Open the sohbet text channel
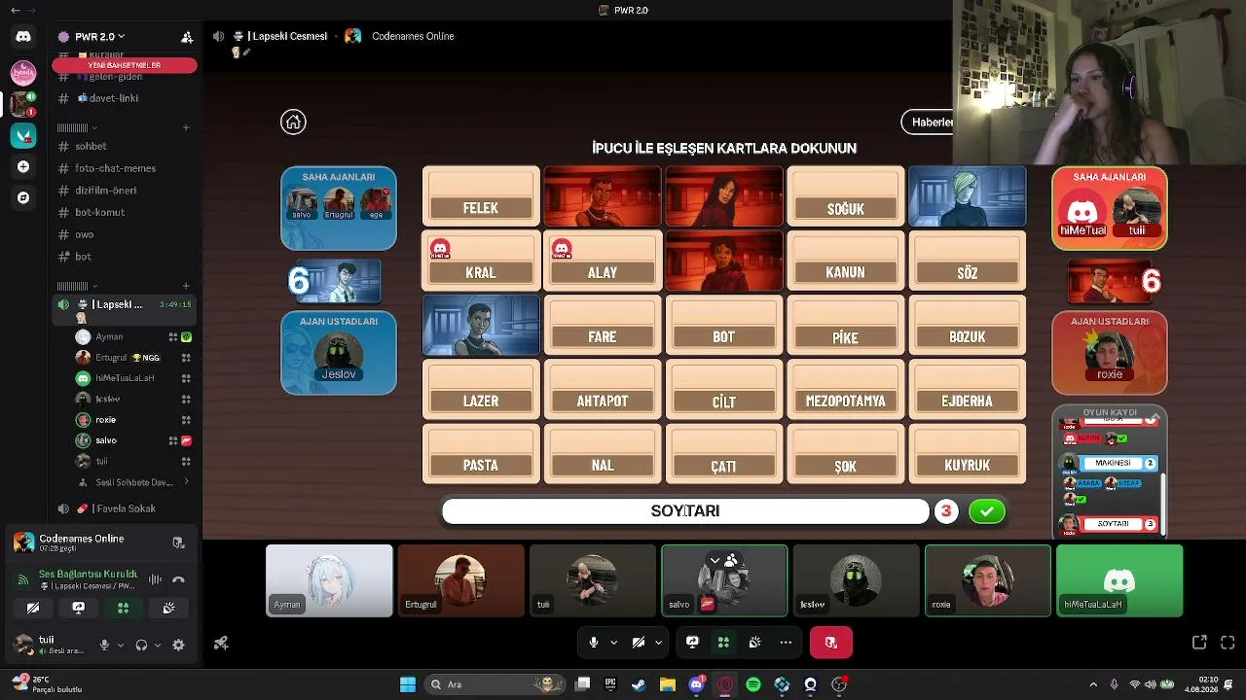 click(x=91, y=147)
